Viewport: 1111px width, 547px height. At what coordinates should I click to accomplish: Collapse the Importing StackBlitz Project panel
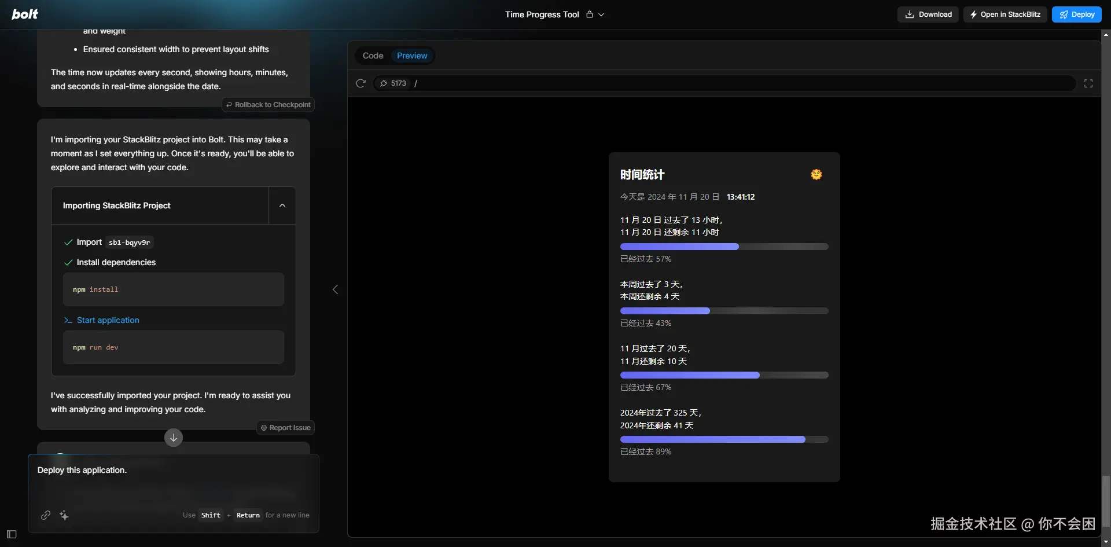[282, 205]
